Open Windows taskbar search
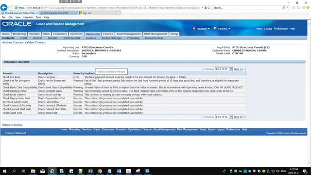The image size is (311, 175). pyautogui.click(x=14, y=171)
